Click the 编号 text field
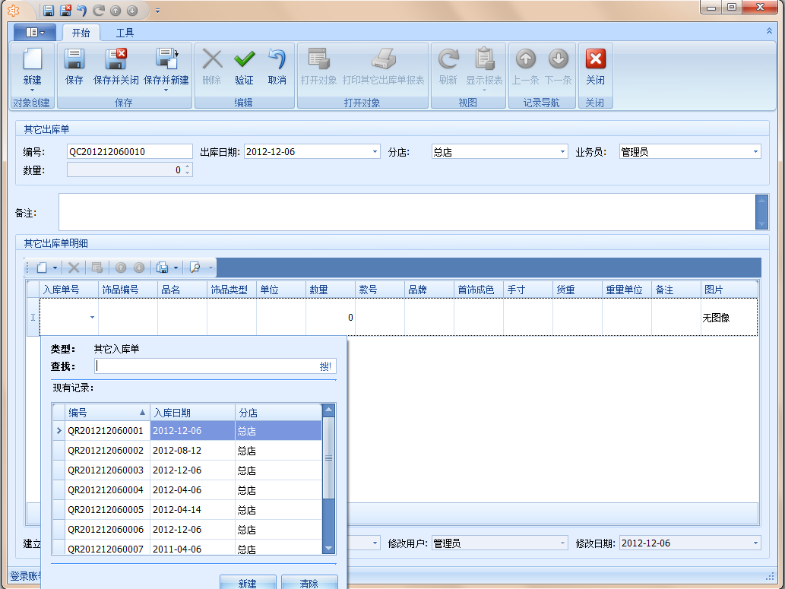This screenshot has height=589, width=785. pos(130,152)
